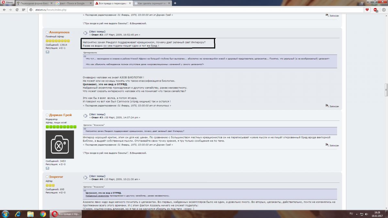Open the browser downloads icon

point(383,10)
